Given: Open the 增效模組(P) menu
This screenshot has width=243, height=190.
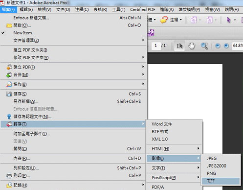Looking at the screenshot, I should point(189,10).
